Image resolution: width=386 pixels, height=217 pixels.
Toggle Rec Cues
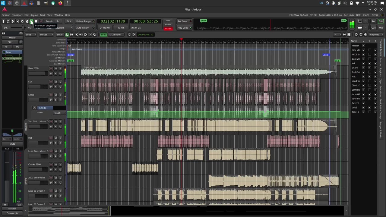(184, 21)
